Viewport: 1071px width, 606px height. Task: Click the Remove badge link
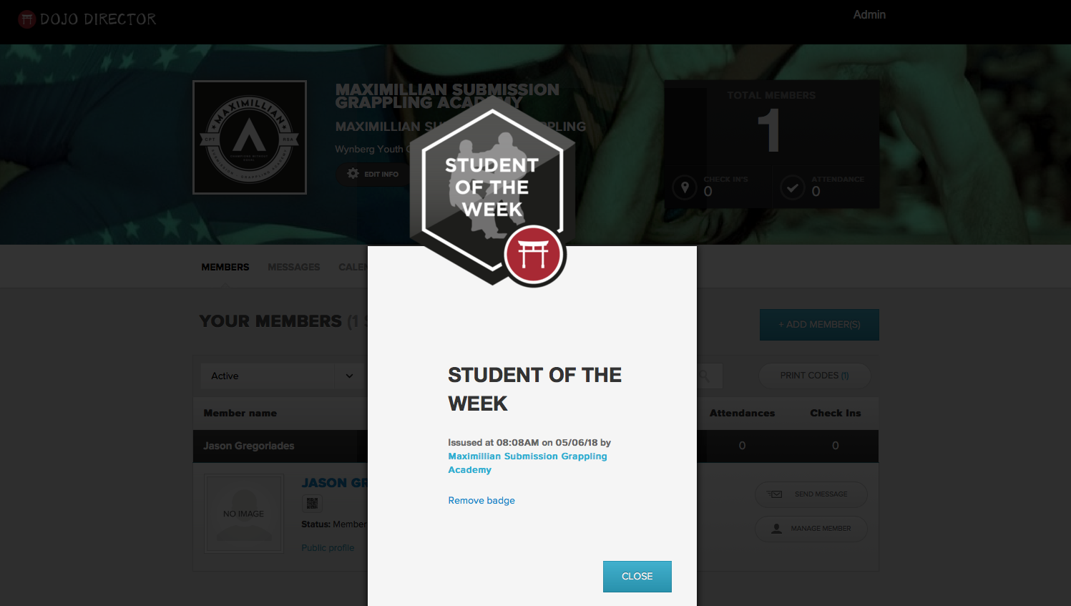coord(481,501)
